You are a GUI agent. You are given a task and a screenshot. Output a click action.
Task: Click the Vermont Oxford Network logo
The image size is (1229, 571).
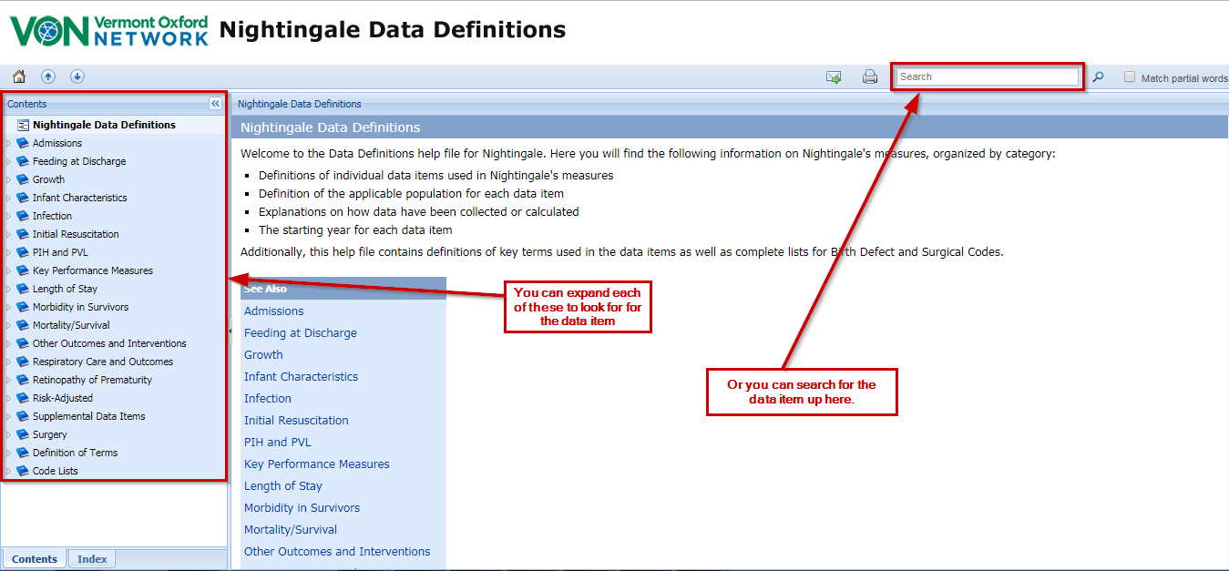[x=109, y=30]
